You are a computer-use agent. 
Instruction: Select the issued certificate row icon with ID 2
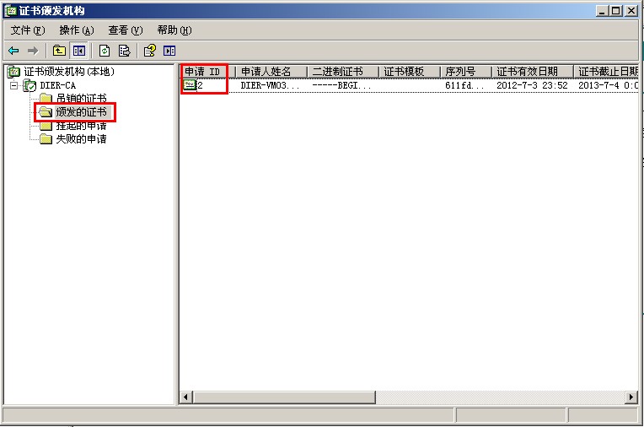pyautogui.click(x=190, y=85)
